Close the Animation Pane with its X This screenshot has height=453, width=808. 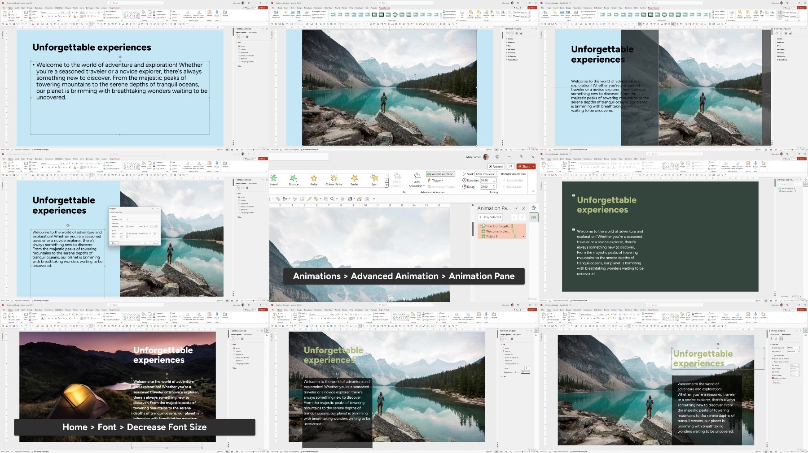click(524, 208)
